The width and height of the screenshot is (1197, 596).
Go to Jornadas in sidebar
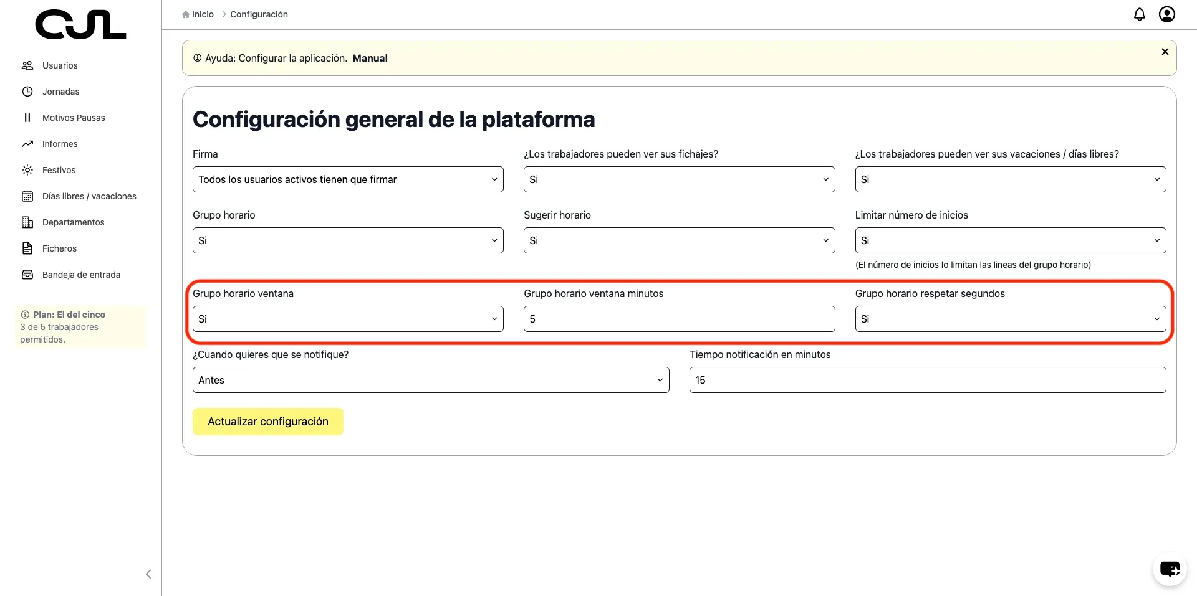click(x=61, y=92)
